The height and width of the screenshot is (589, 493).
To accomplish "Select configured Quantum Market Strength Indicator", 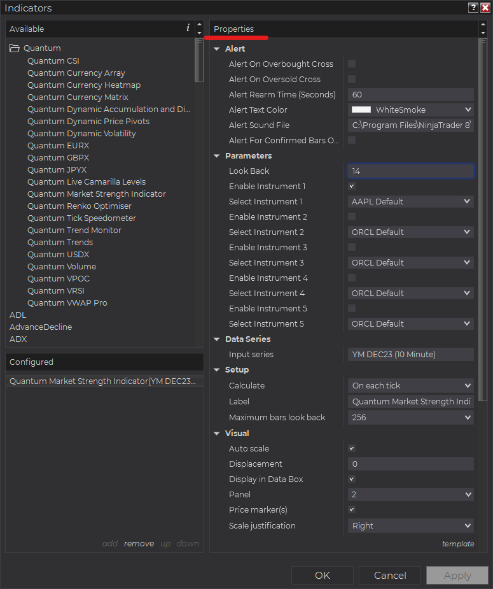I will coord(104,381).
